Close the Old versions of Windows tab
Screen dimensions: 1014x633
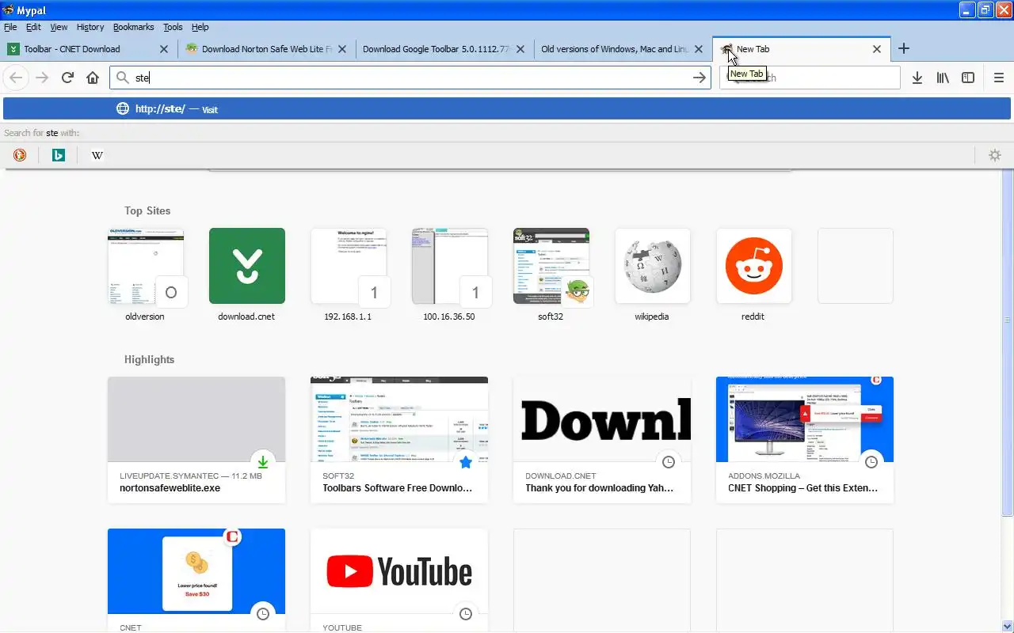tap(699, 49)
